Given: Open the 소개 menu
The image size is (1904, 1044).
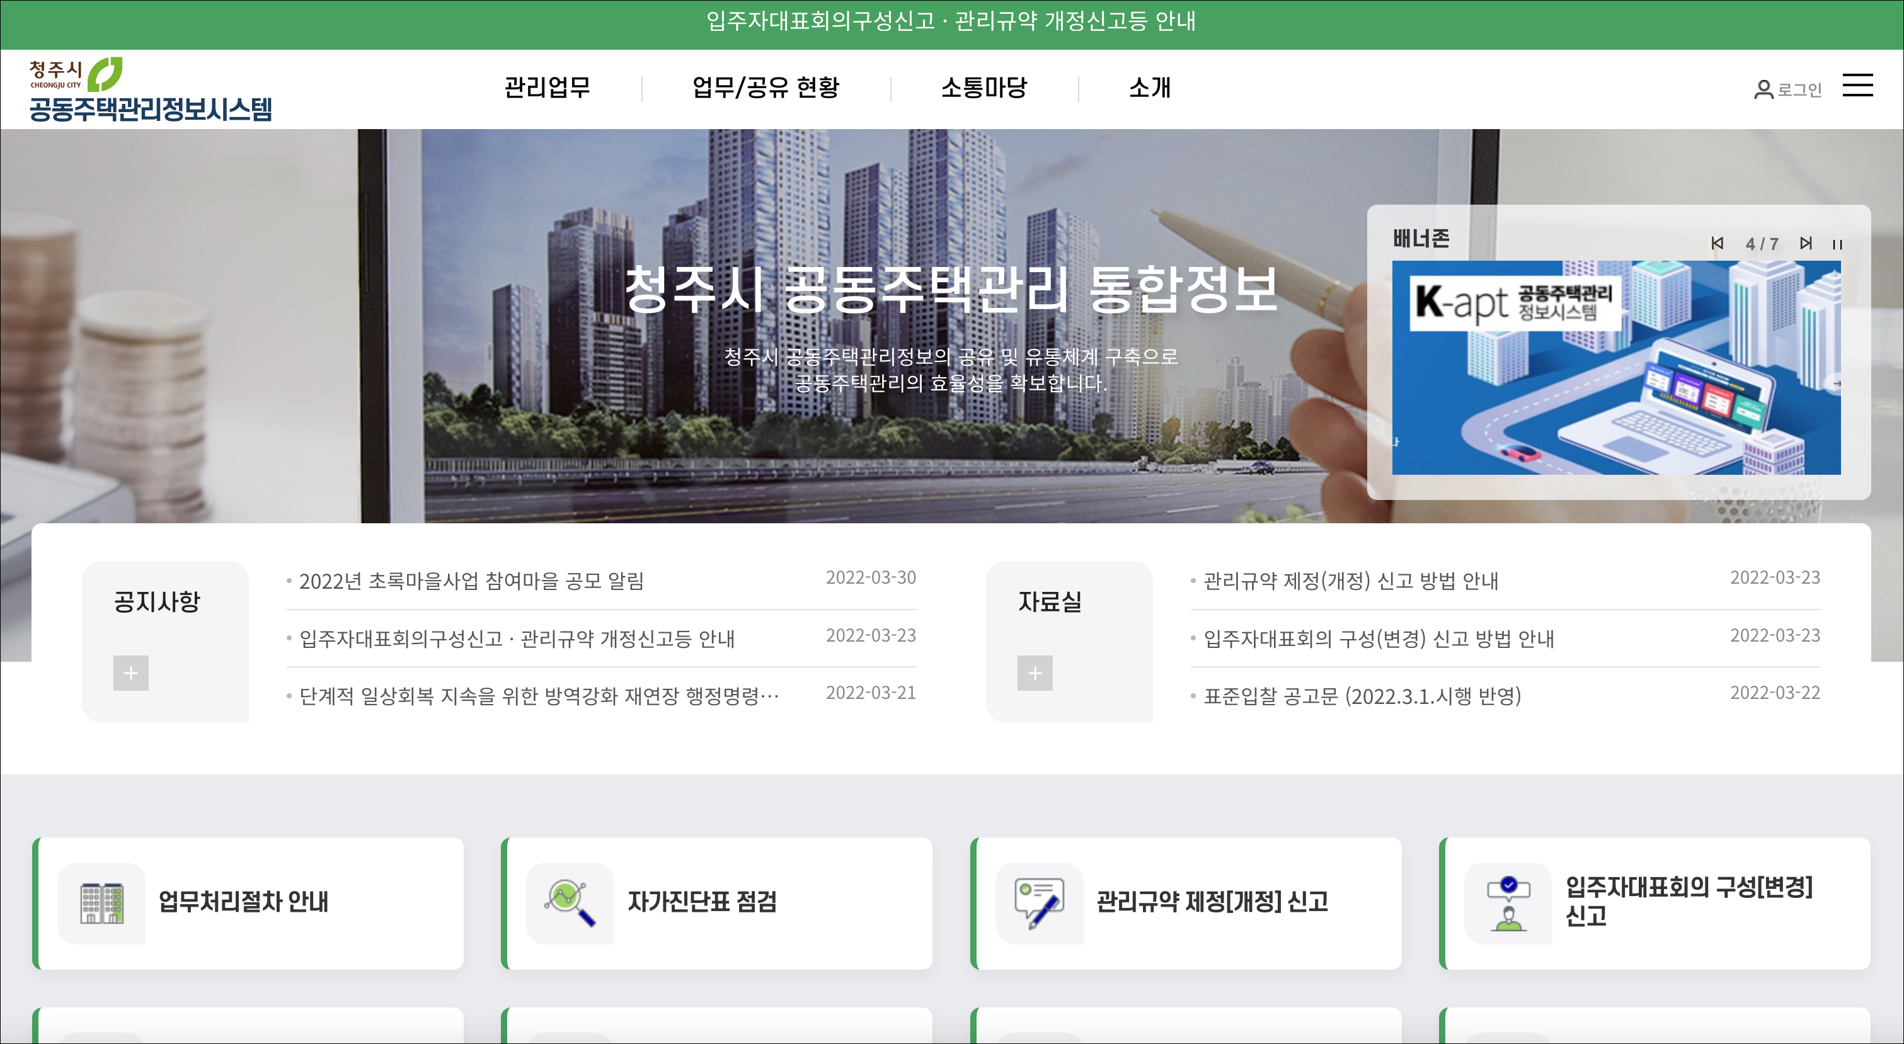Looking at the screenshot, I should click(x=1149, y=87).
